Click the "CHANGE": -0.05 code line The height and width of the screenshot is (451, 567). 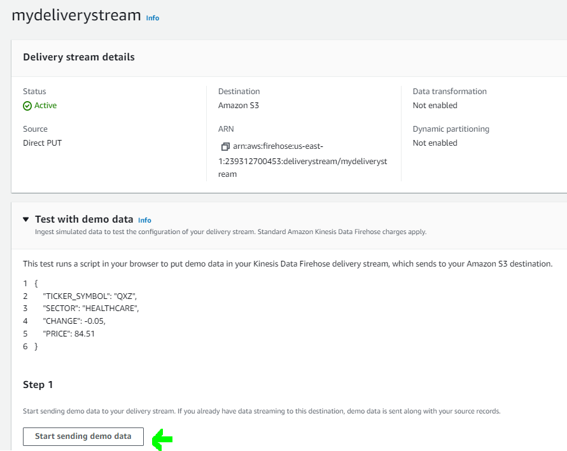point(74,321)
